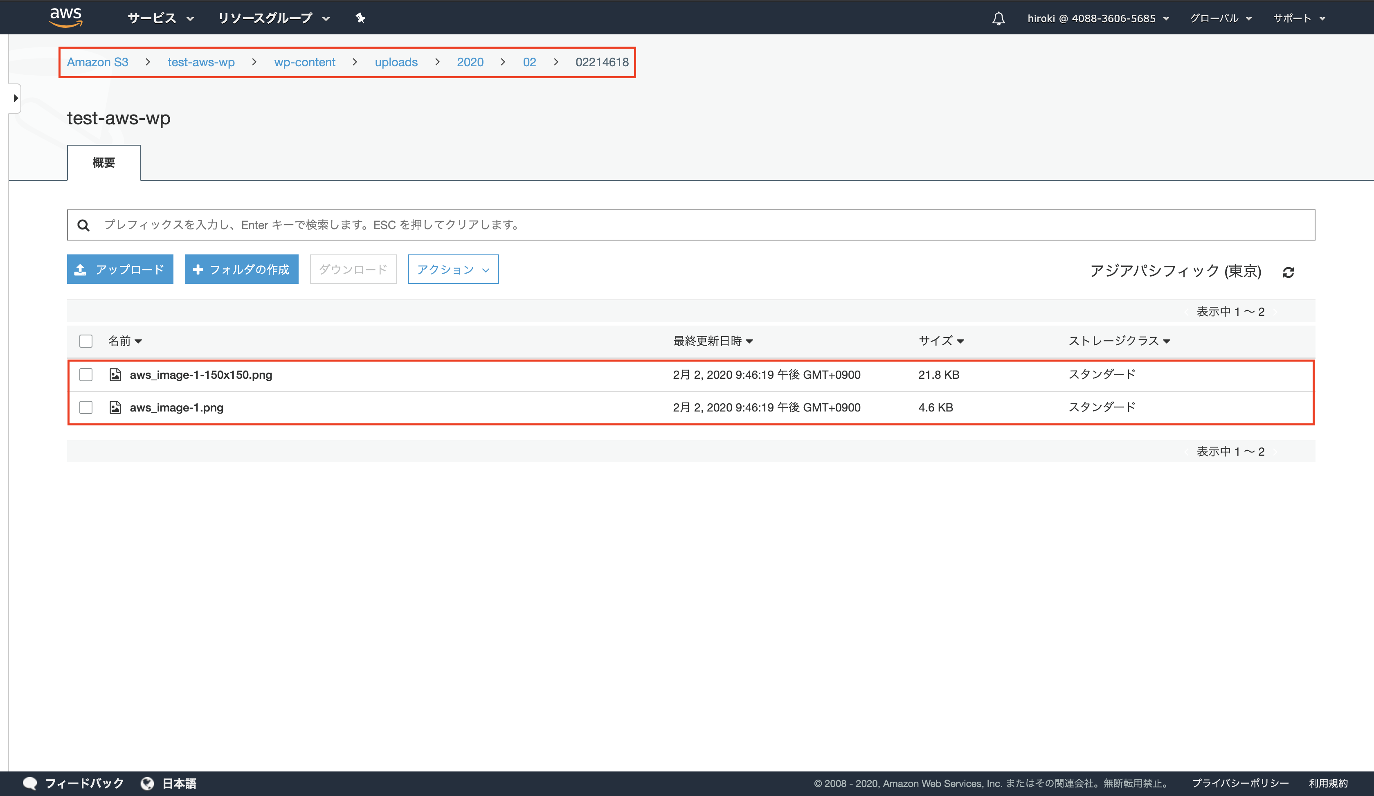The width and height of the screenshot is (1374, 796).
Task: Click the image file icon for aws_image-1.png
Action: click(x=115, y=407)
